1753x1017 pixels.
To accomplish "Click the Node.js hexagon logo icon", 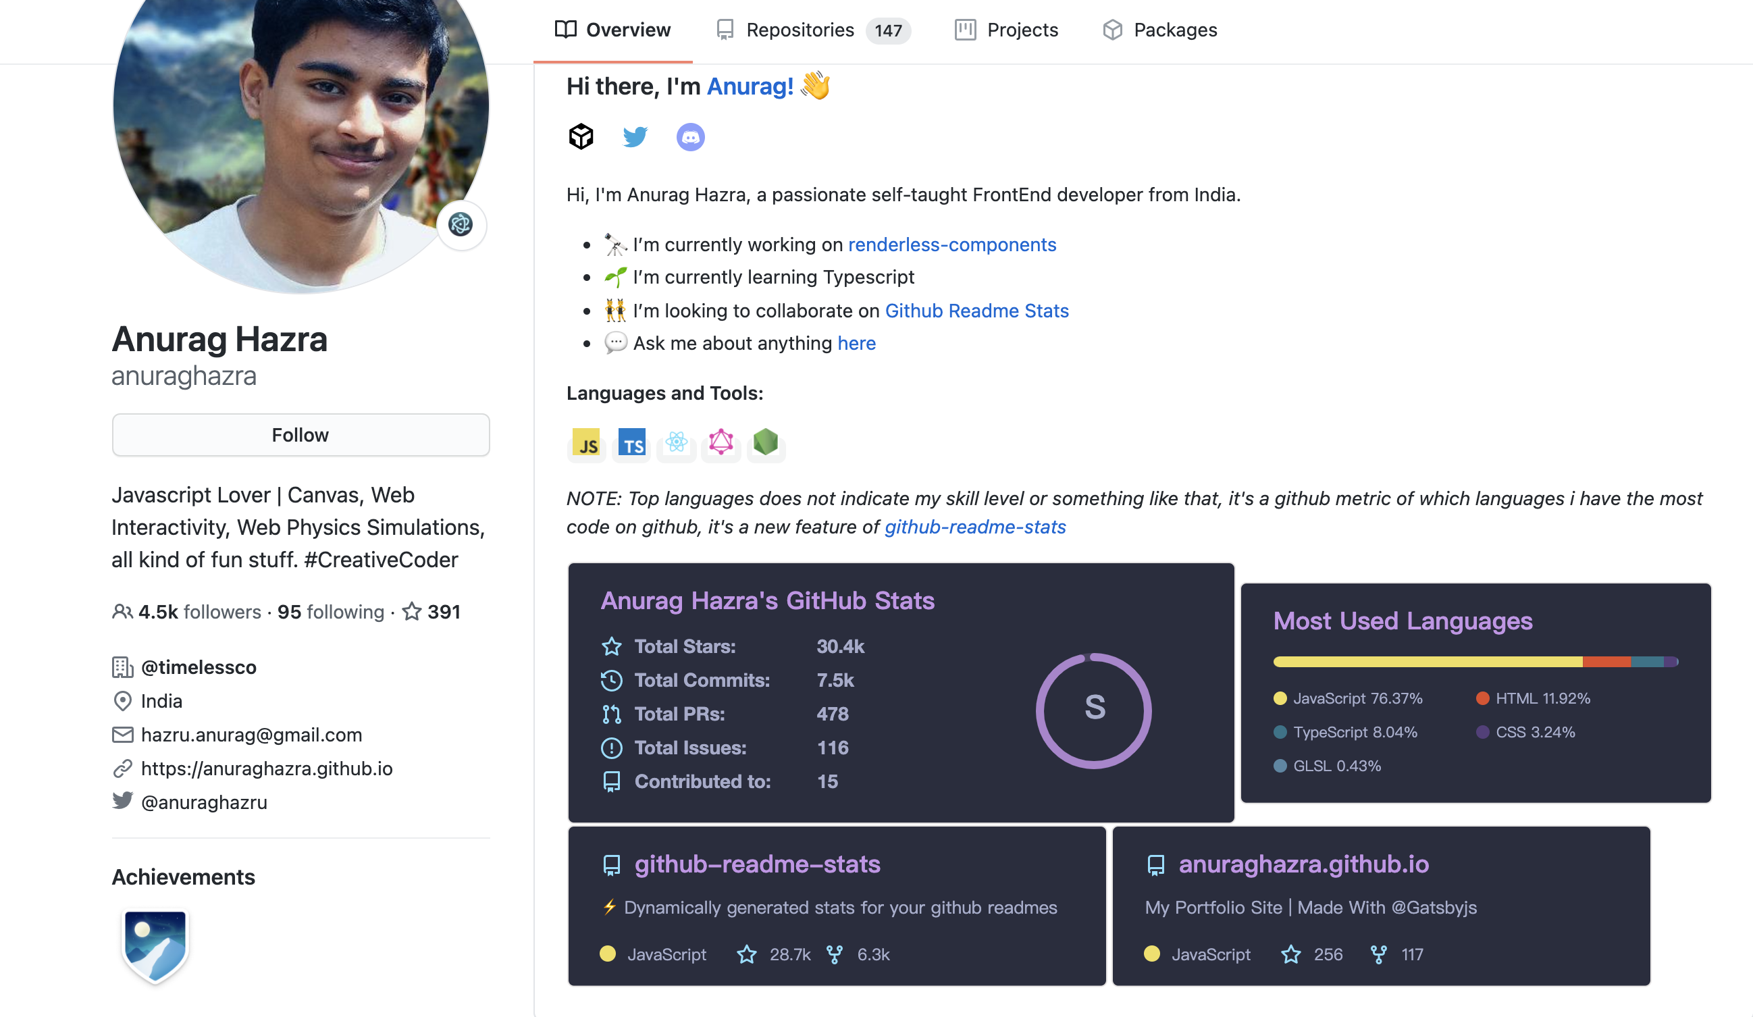I will click(x=765, y=442).
